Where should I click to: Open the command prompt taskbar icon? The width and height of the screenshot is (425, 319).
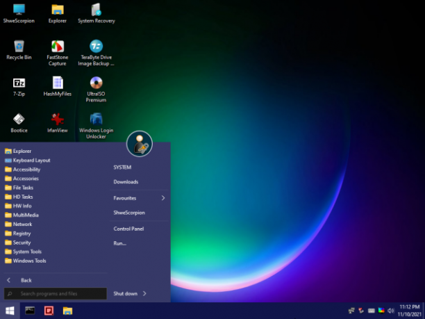[30, 311]
